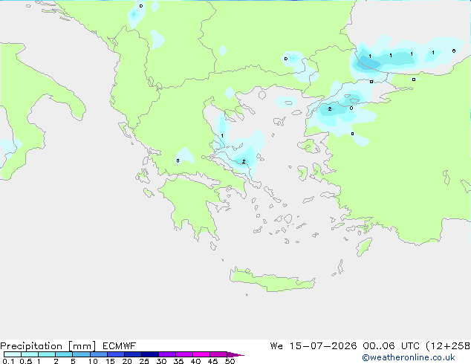Click the purple arrow end of legend
Screen dimensions: 471x364
point(235,354)
